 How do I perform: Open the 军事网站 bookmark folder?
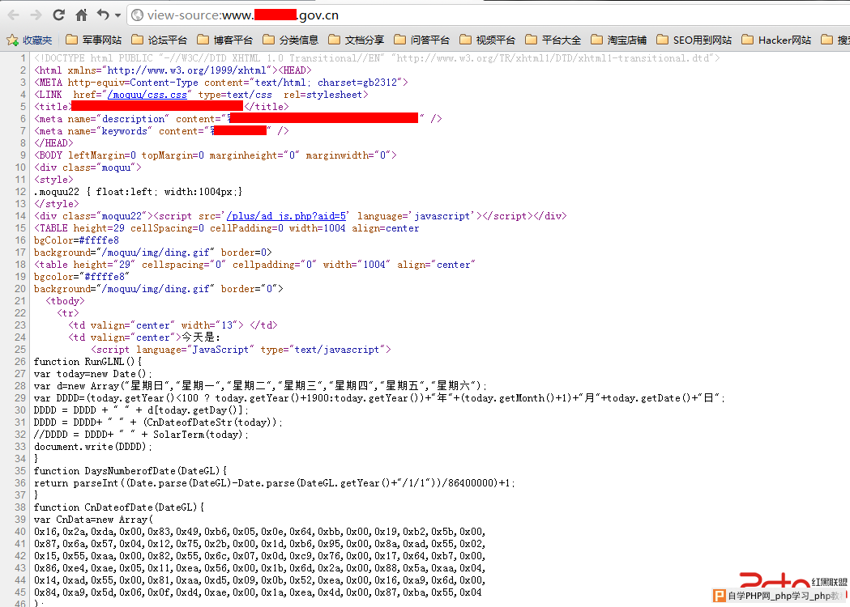(94, 40)
